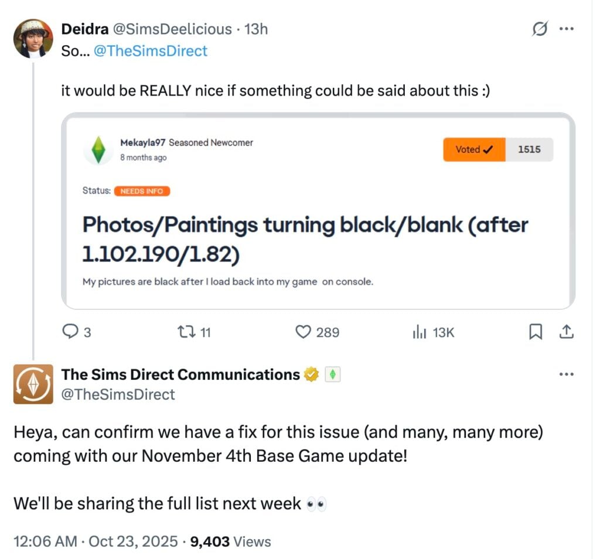Screen dimensions: 600x559
Task: Click the NEEDS INFO status badge
Action: click(142, 191)
